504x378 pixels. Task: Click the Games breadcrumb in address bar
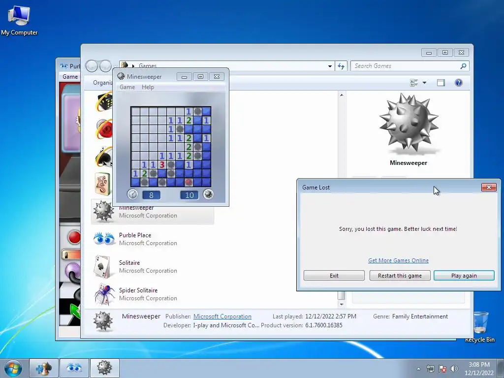(148, 66)
